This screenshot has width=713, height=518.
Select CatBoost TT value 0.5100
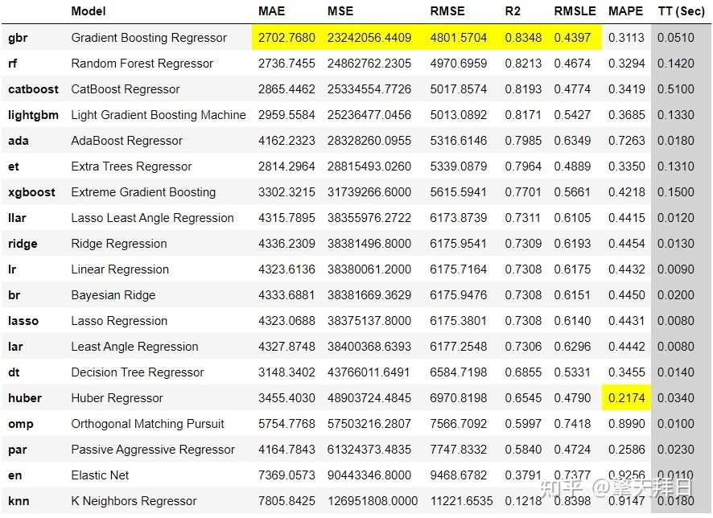click(x=676, y=89)
